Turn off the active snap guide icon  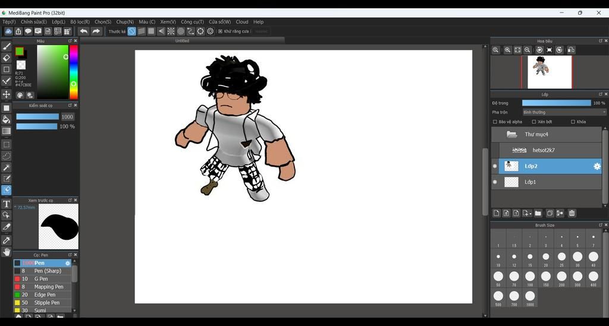point(131,31)
